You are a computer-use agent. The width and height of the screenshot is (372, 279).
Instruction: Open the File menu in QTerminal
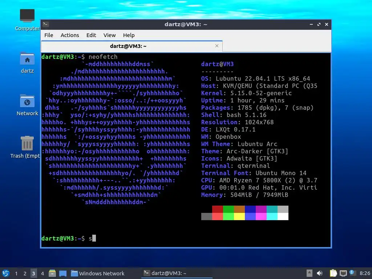[x=49, y=35]
